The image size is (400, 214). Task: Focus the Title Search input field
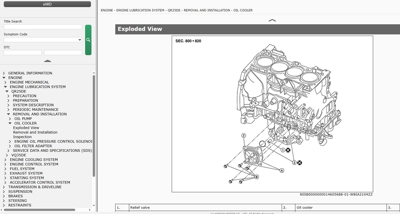pyautogui.click(x=43, y=27)
